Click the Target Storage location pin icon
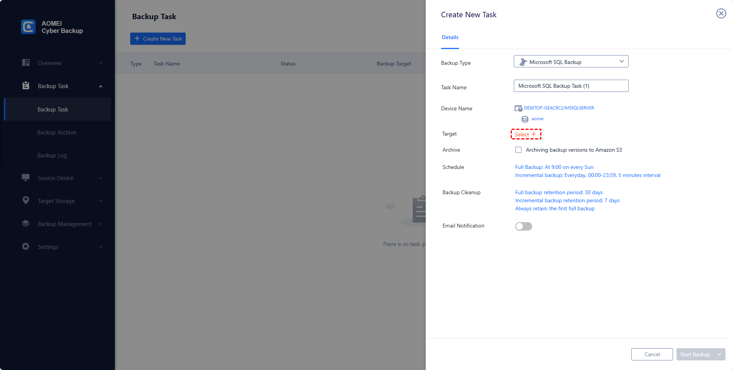732x370 pixels. pos(26,200)
